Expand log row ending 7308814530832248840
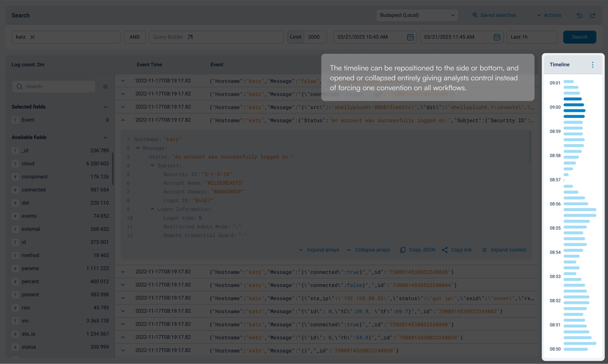 click(x=123, y=324)
